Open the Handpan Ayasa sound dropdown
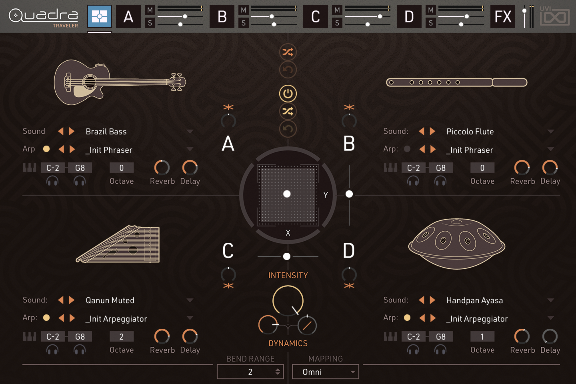Image resolution: width=576 pixels, height=384 pixels. pyautogui.click(x=551, y=300)
